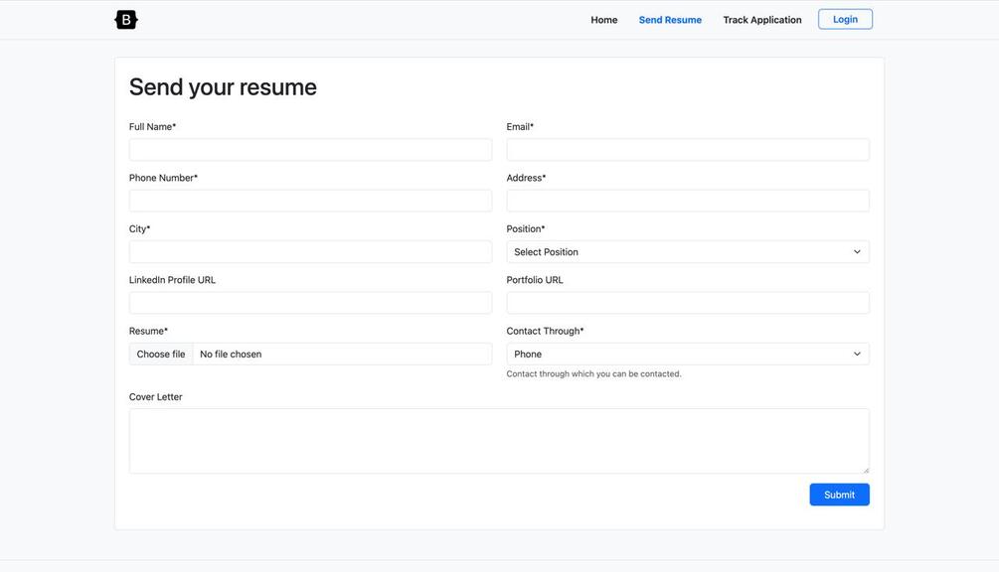Focus the LinkedIn Profile URL field

pyautogui.click(x=310, y=303)
